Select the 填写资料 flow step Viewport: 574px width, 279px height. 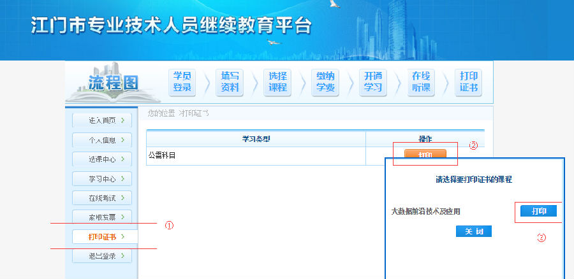230,82
